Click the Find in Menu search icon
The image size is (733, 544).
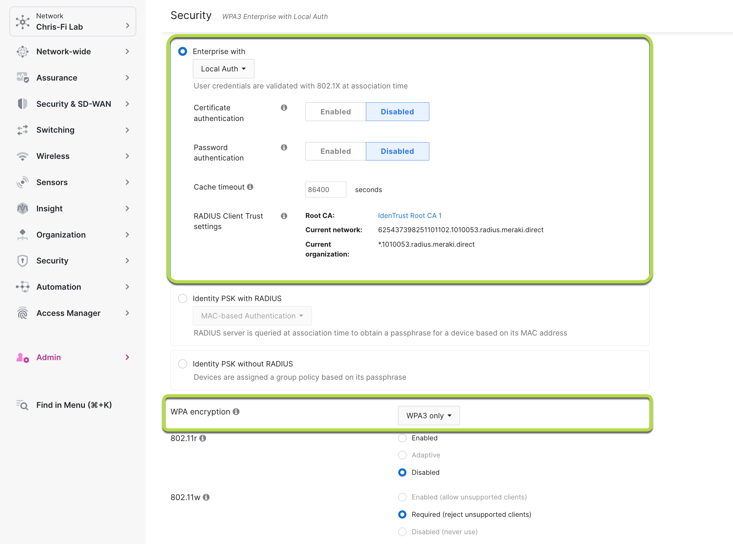tap(22, 405)
